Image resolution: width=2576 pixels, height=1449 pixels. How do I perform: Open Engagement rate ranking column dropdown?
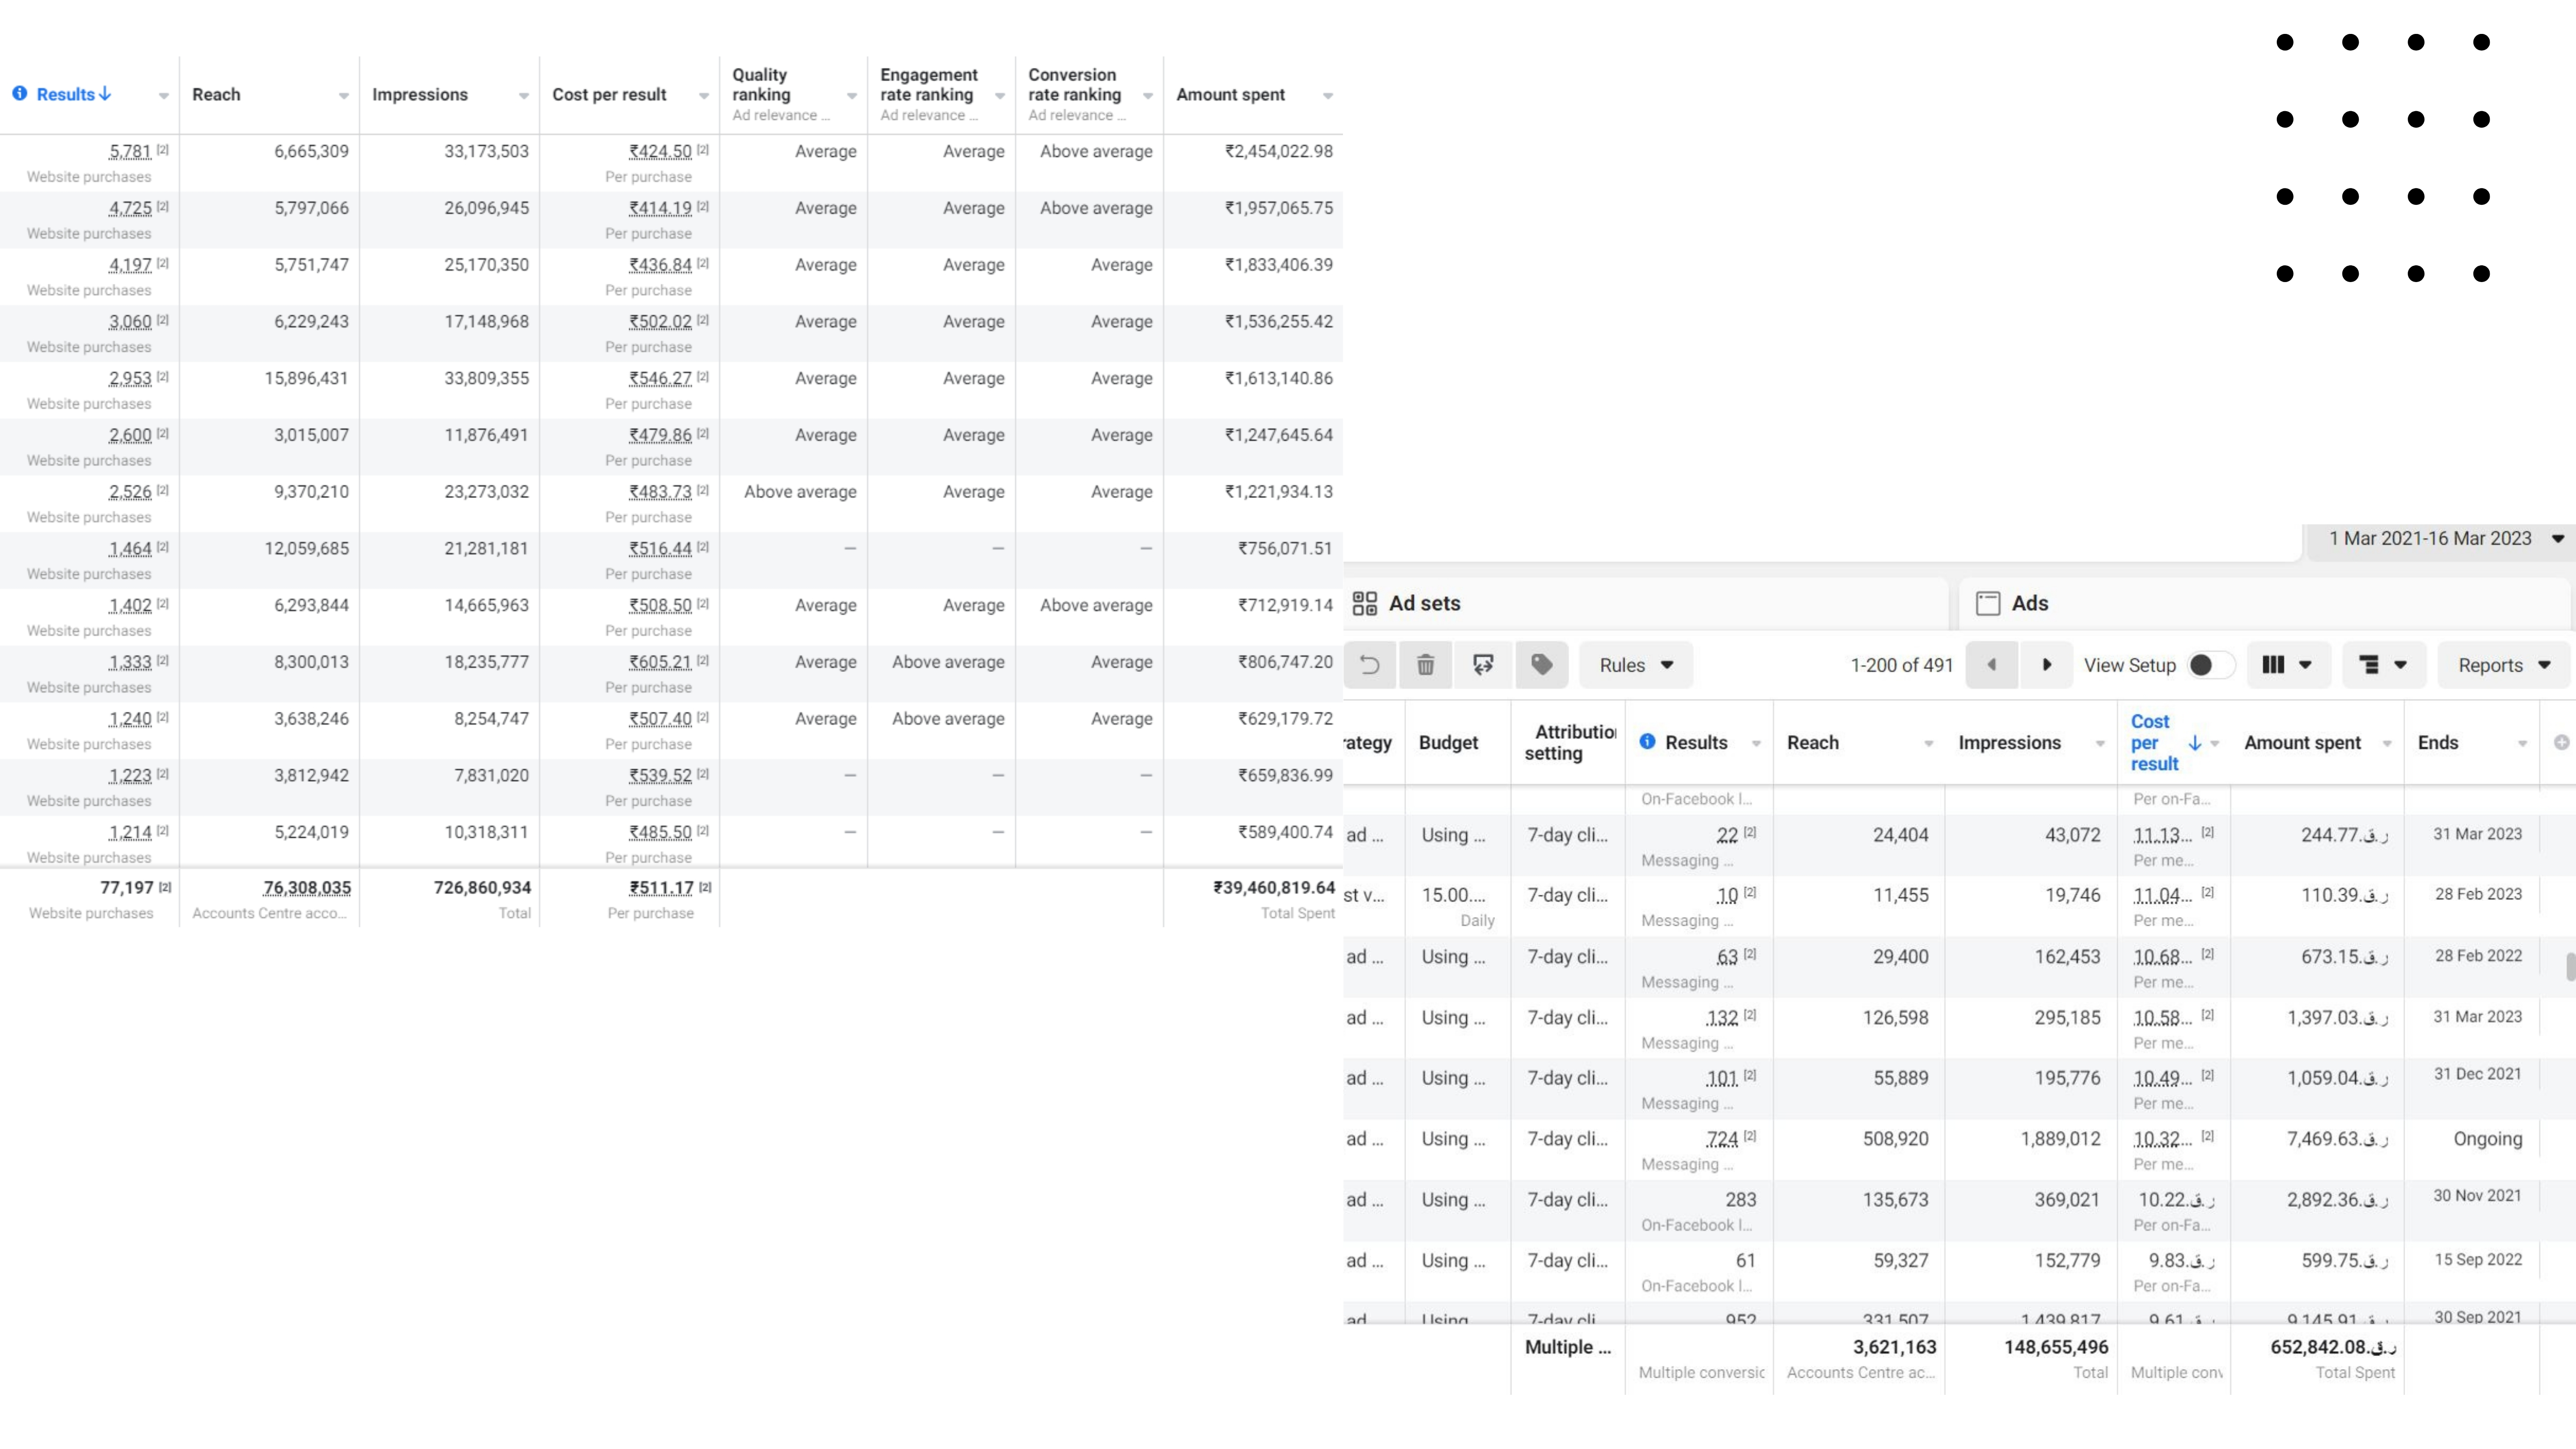click(x=999, y=96)
